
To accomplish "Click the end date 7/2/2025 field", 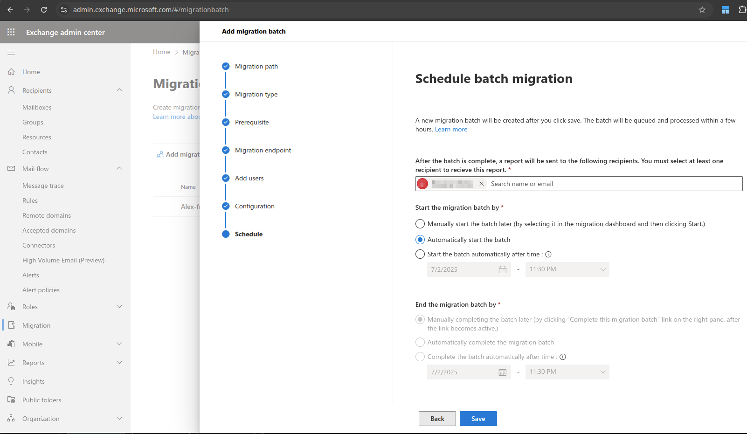I will click(469, 372).
